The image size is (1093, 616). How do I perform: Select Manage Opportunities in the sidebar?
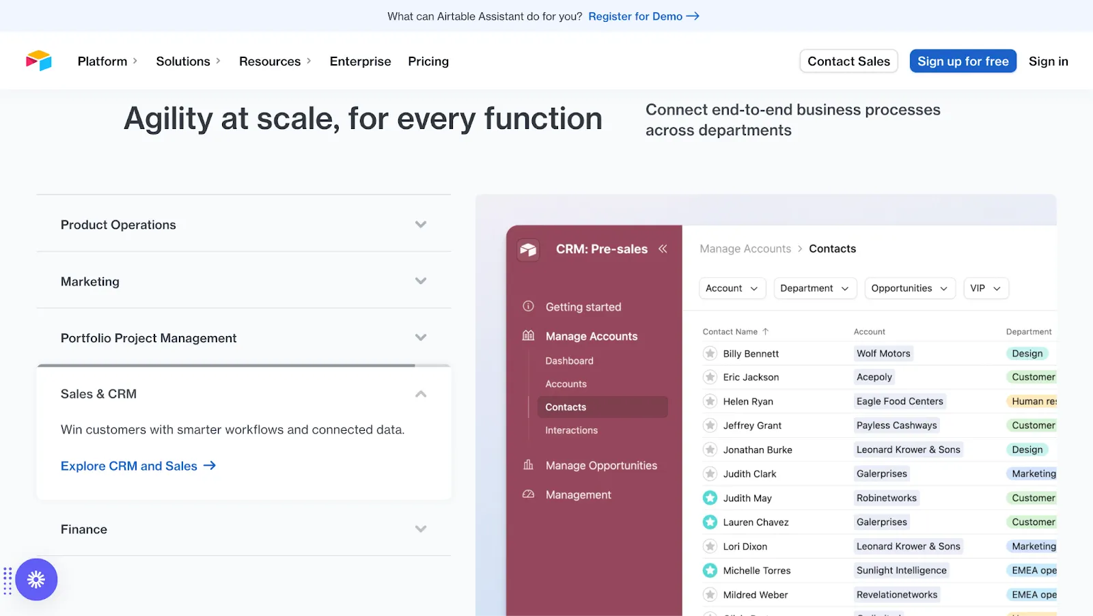(601, 465)
